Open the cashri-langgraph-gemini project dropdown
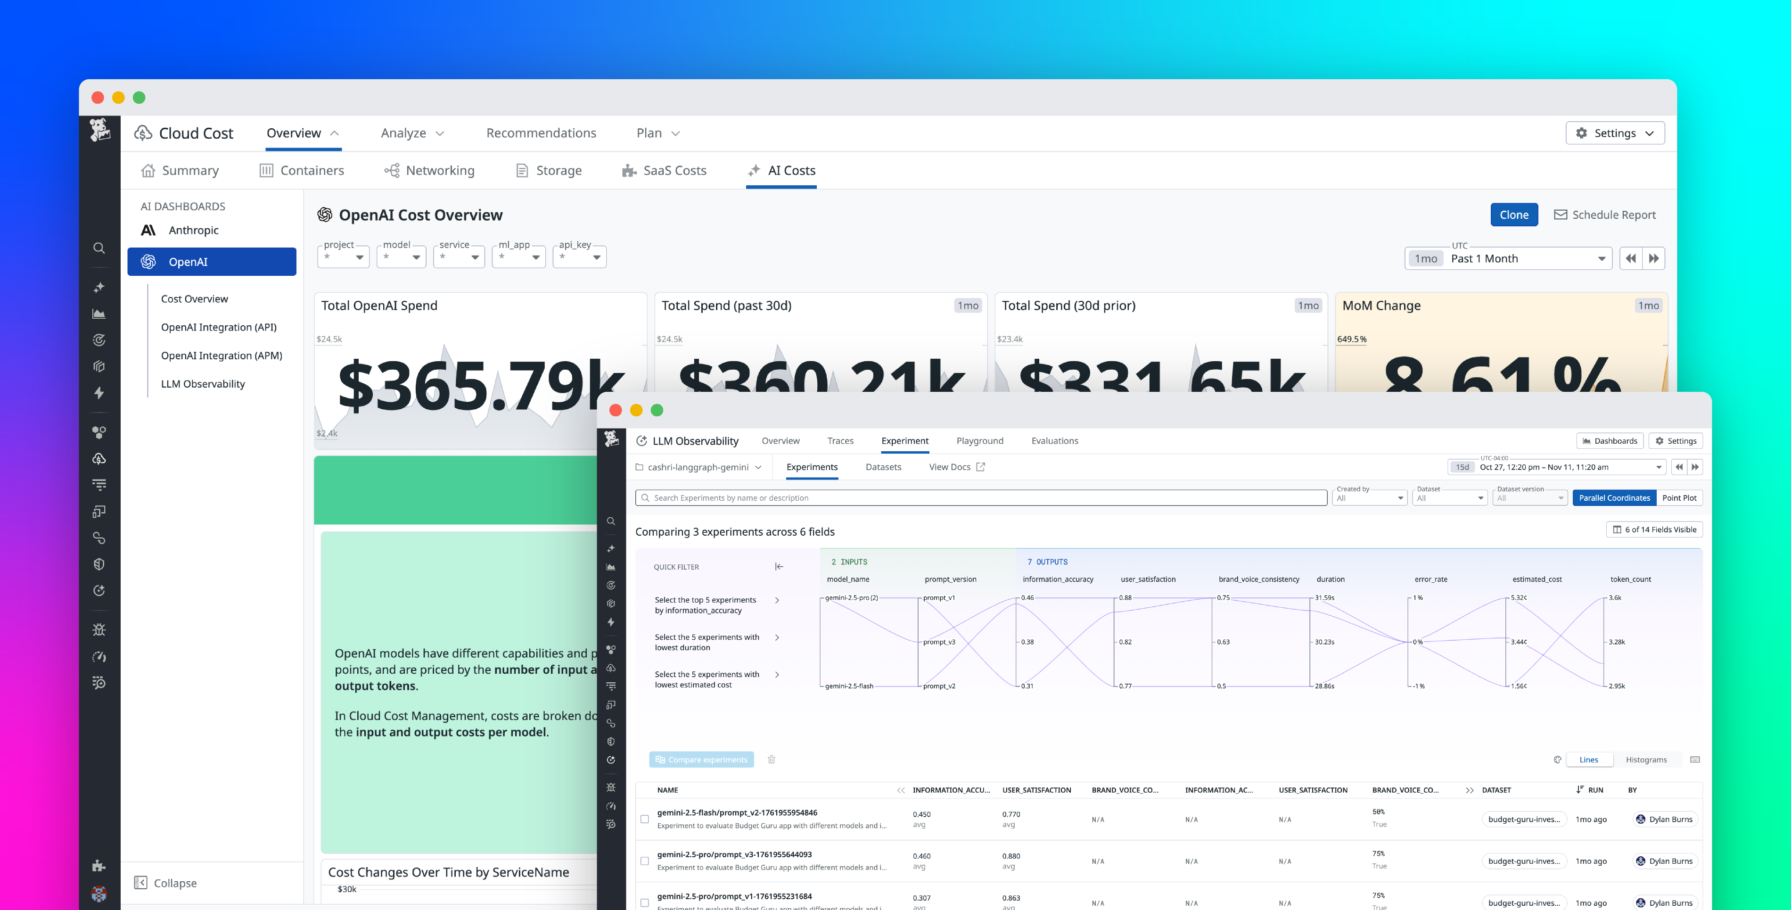1791x910 pixels. (x=698, y=467)
